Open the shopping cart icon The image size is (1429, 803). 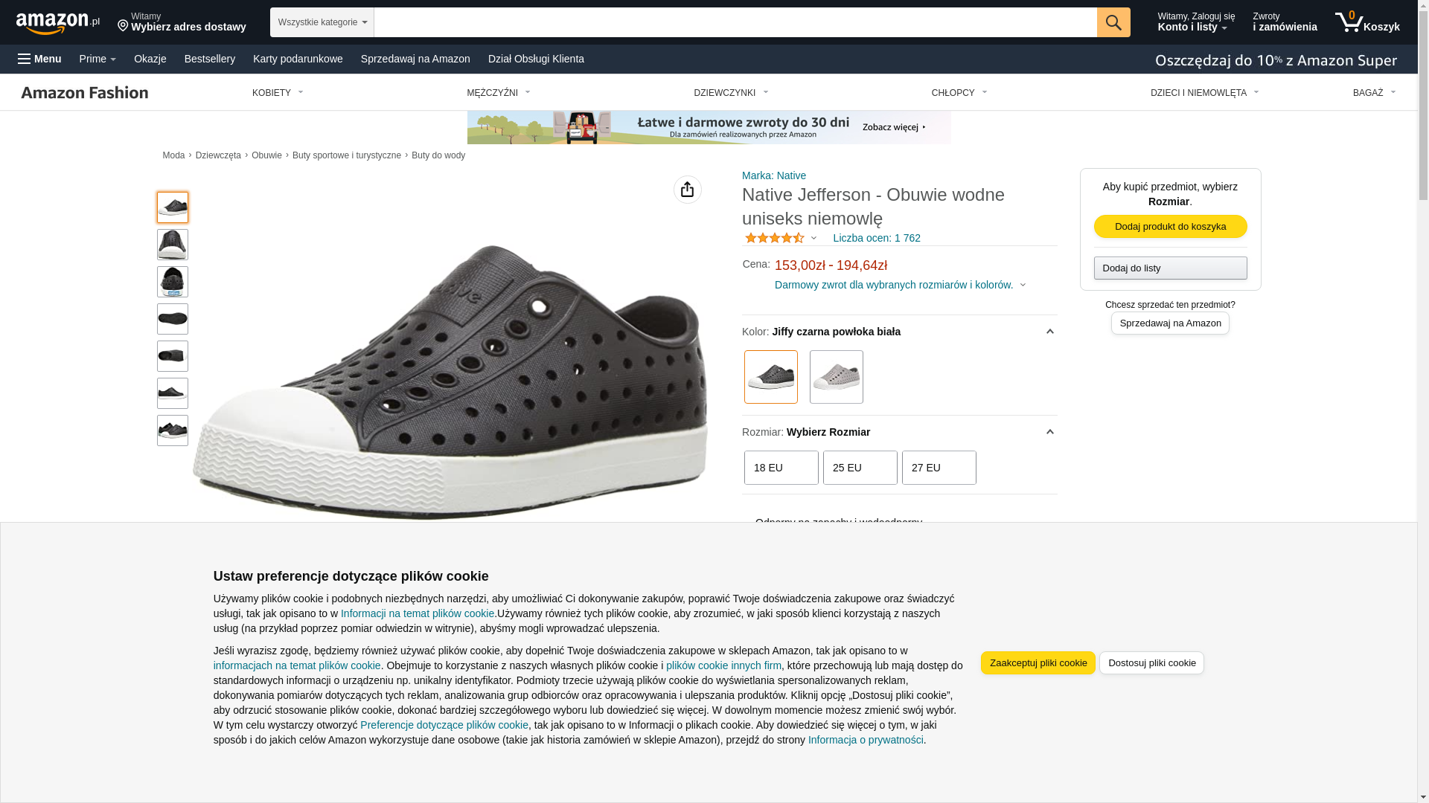click(x=1349, y=22)
